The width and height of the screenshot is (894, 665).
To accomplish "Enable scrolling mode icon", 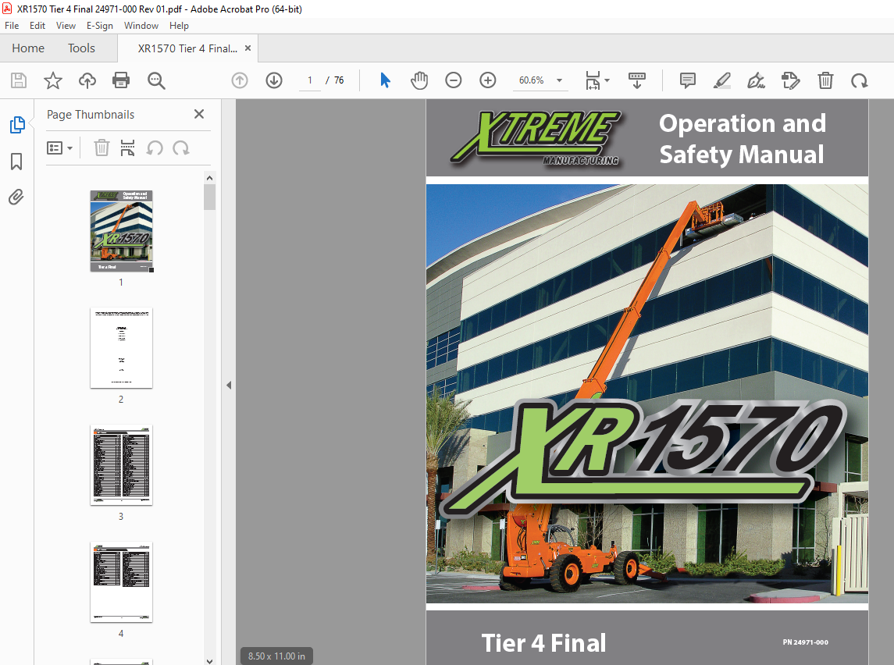I will [637, 80].
